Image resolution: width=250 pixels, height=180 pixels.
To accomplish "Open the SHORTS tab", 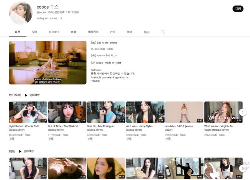I will 54,32.
